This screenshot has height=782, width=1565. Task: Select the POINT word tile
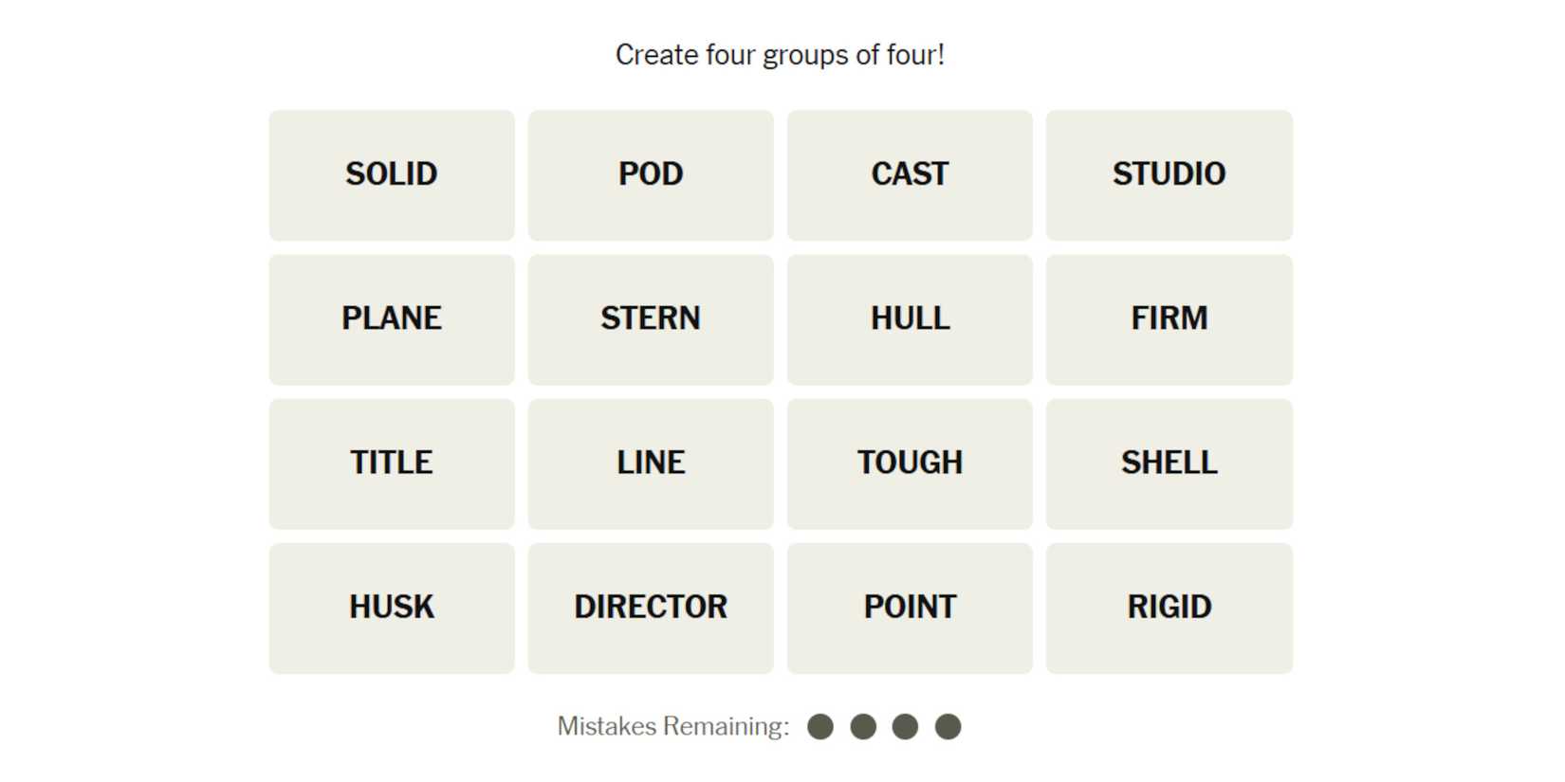pos(910,609)
